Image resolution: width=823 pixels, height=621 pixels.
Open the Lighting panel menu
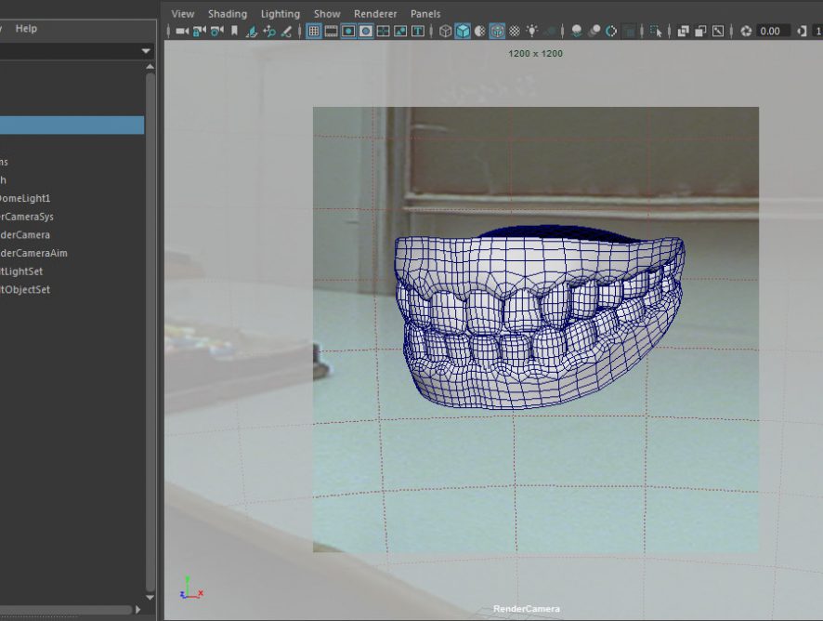pos(280,14)
